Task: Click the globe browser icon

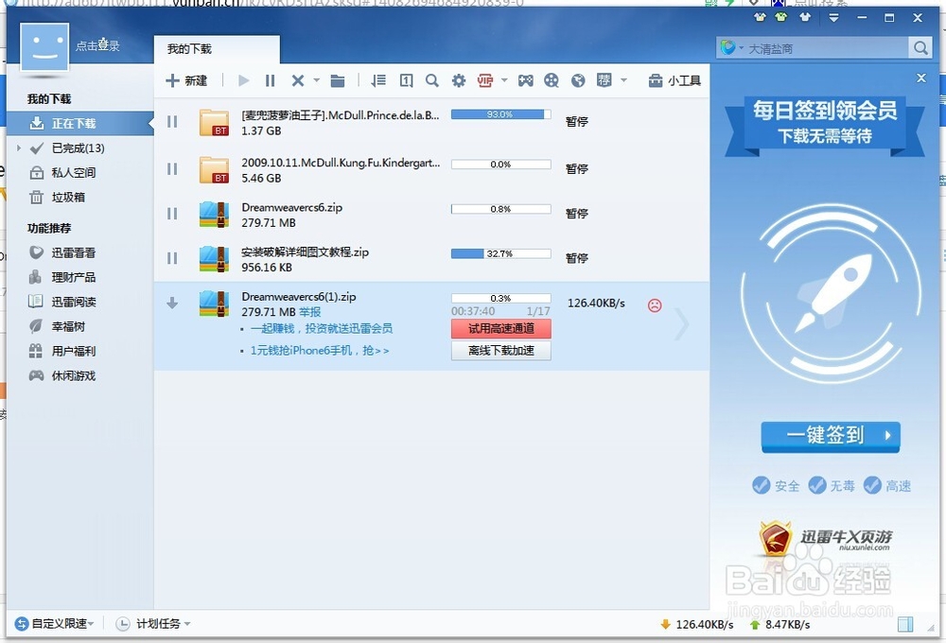Action: coord(578,80)
